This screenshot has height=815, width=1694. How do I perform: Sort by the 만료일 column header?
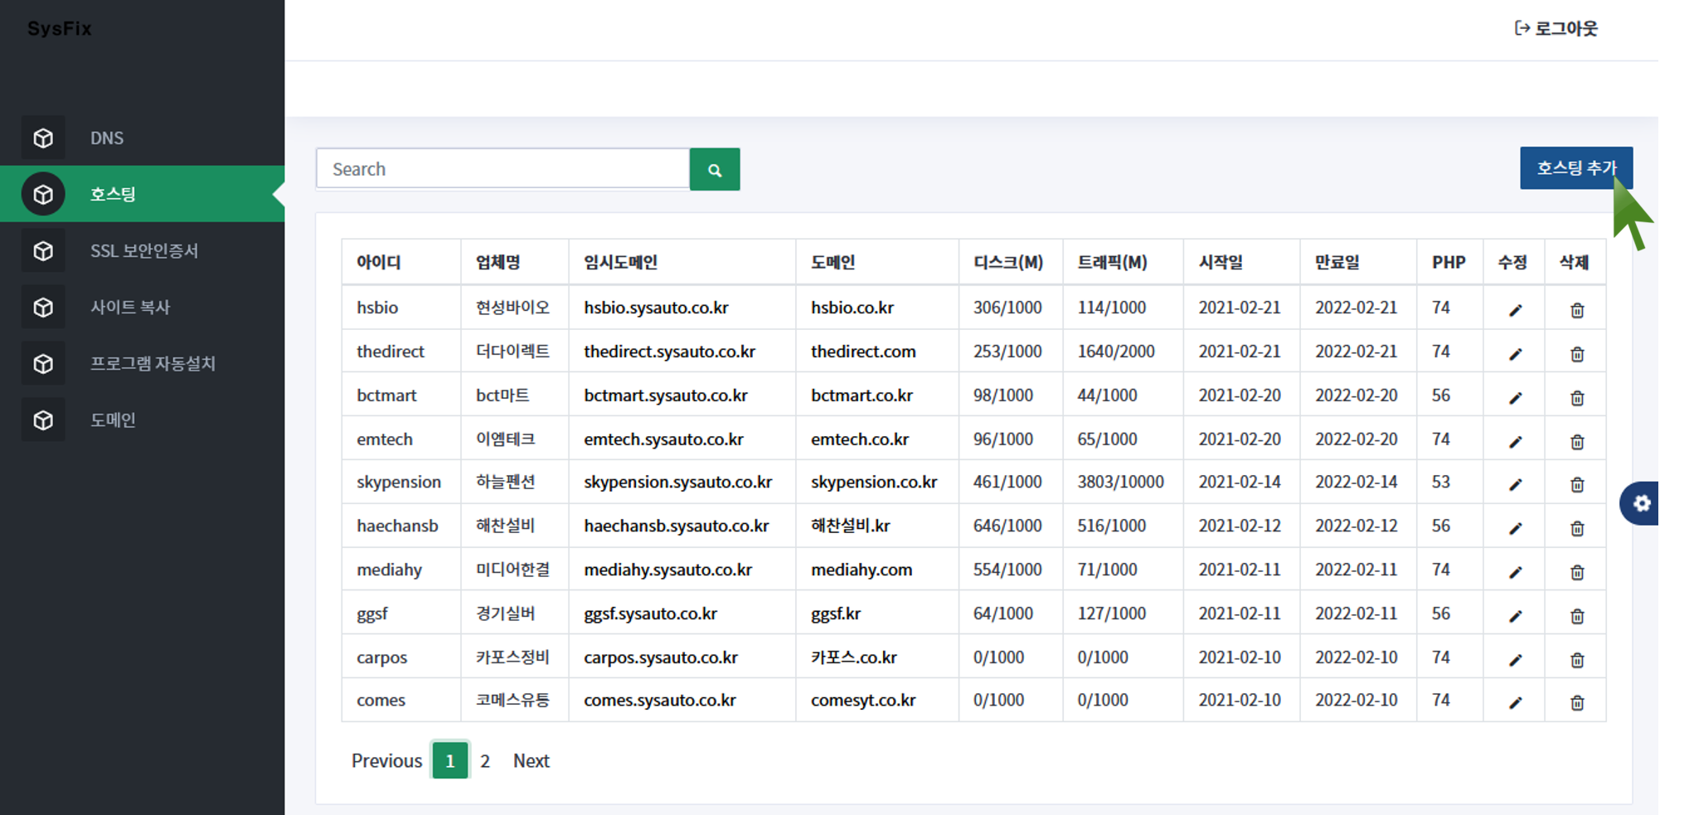click(1337, 262)
